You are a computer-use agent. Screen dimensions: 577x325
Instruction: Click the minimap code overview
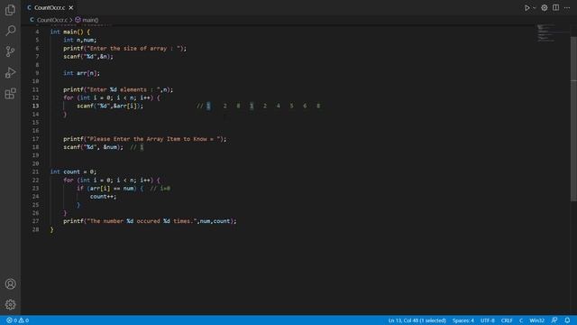tap(546, 33)
